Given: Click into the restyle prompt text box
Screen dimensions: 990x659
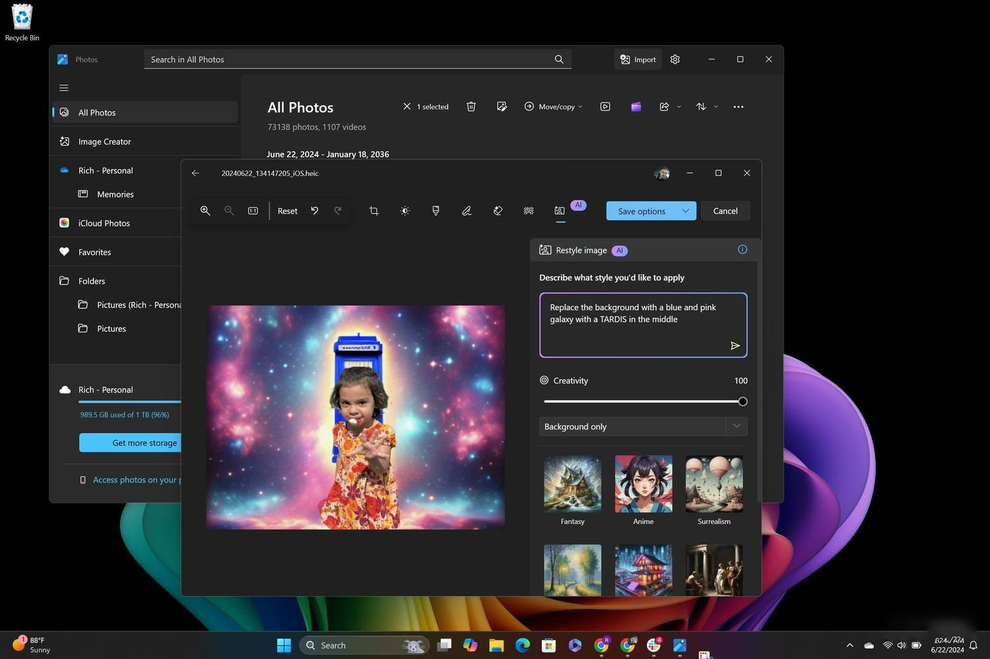Looking at the screenshot, I should click(x=643, y=325).
